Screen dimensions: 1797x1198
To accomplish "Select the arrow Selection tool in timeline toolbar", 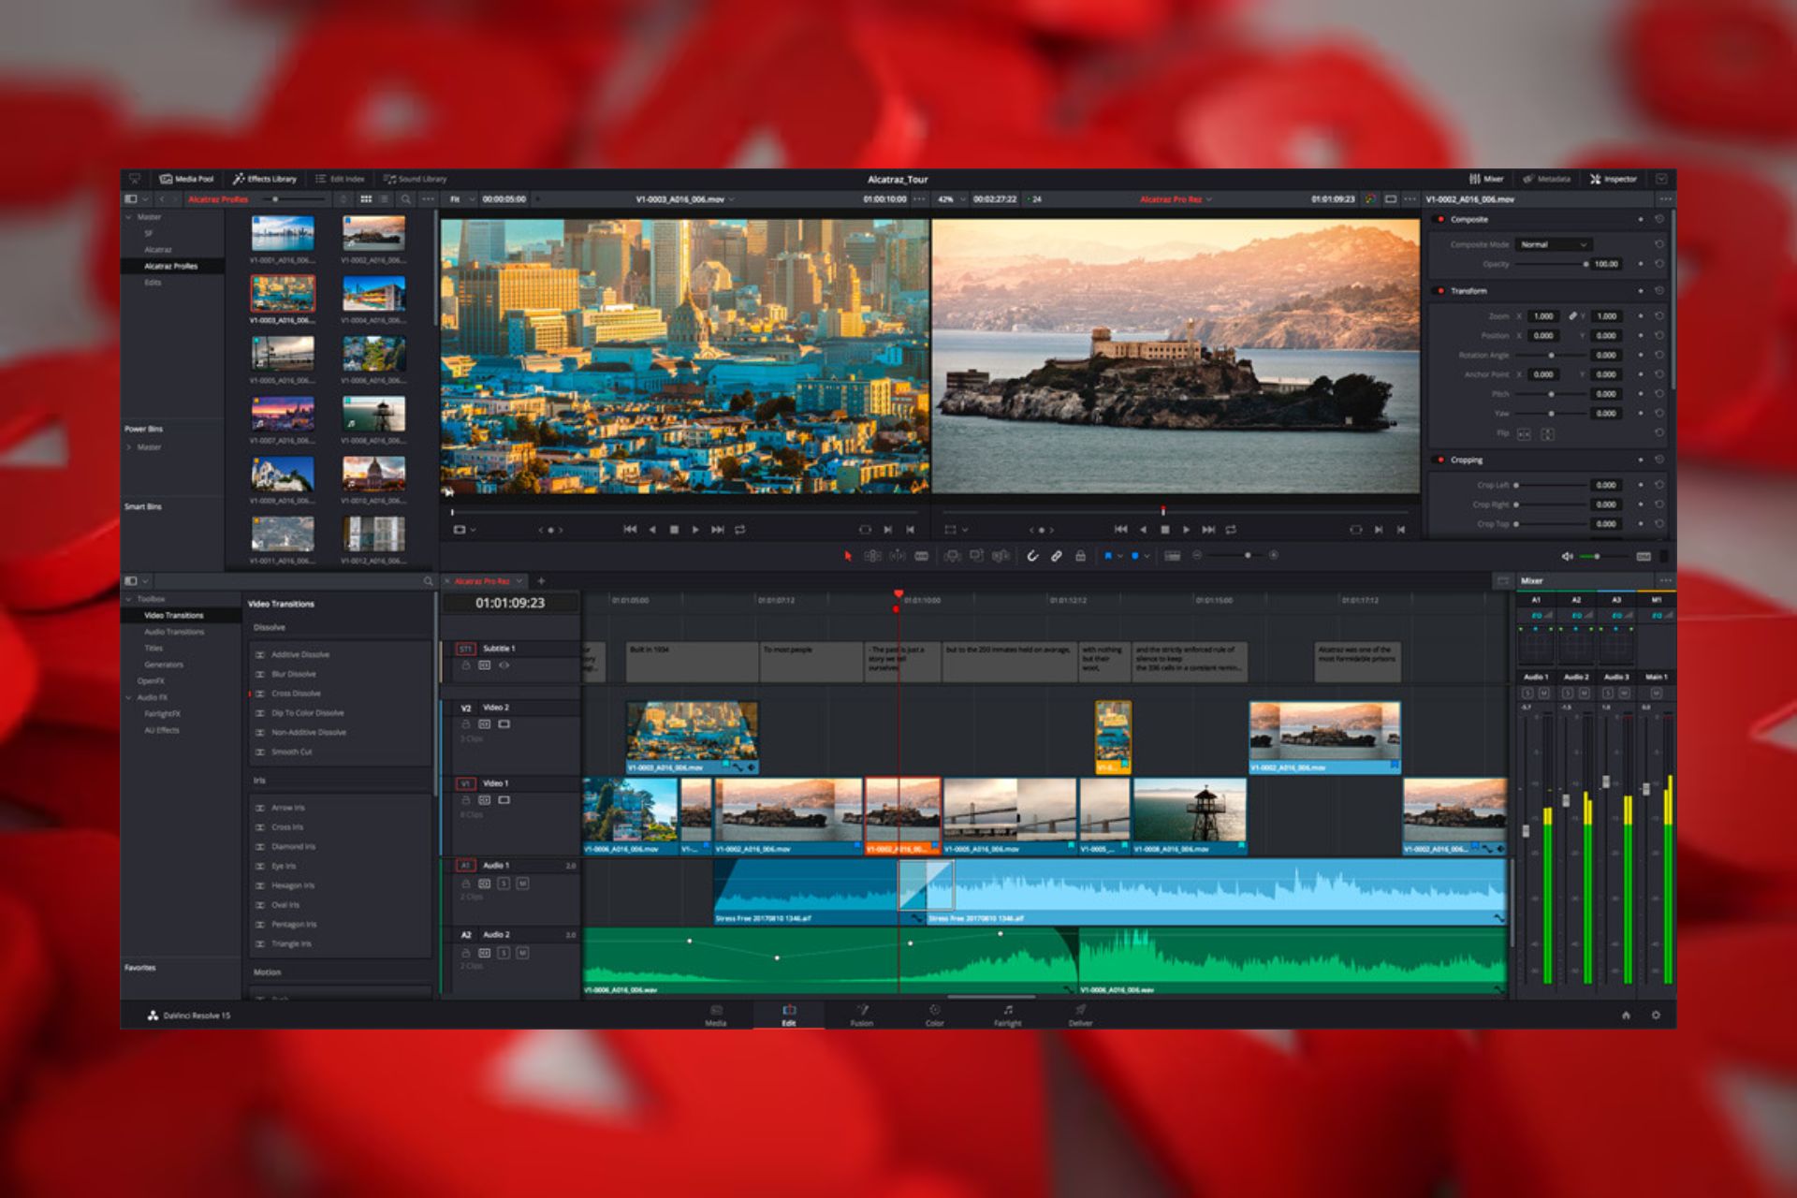I will tap(848, 556).
